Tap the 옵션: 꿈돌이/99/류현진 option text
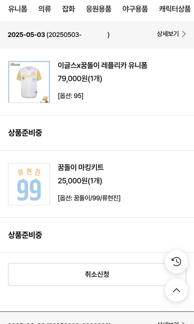194x324 pixels. (89, 198)
